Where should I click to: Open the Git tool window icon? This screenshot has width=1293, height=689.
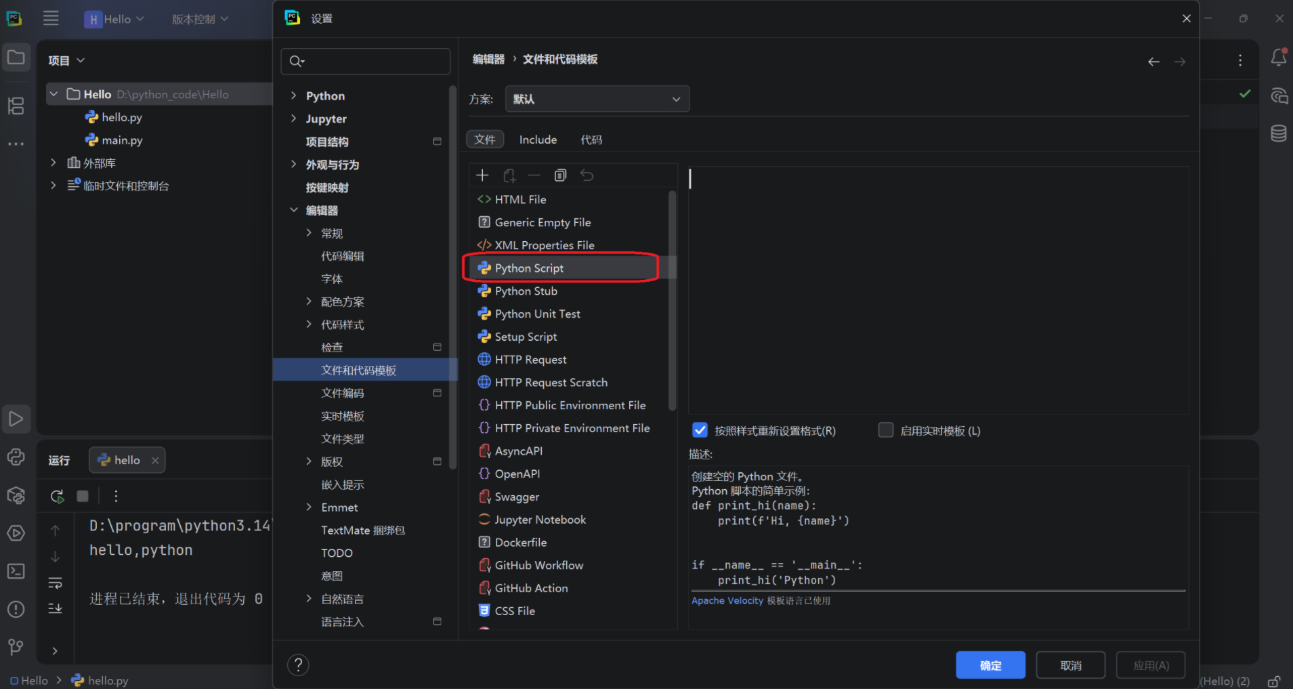[16, 647]
